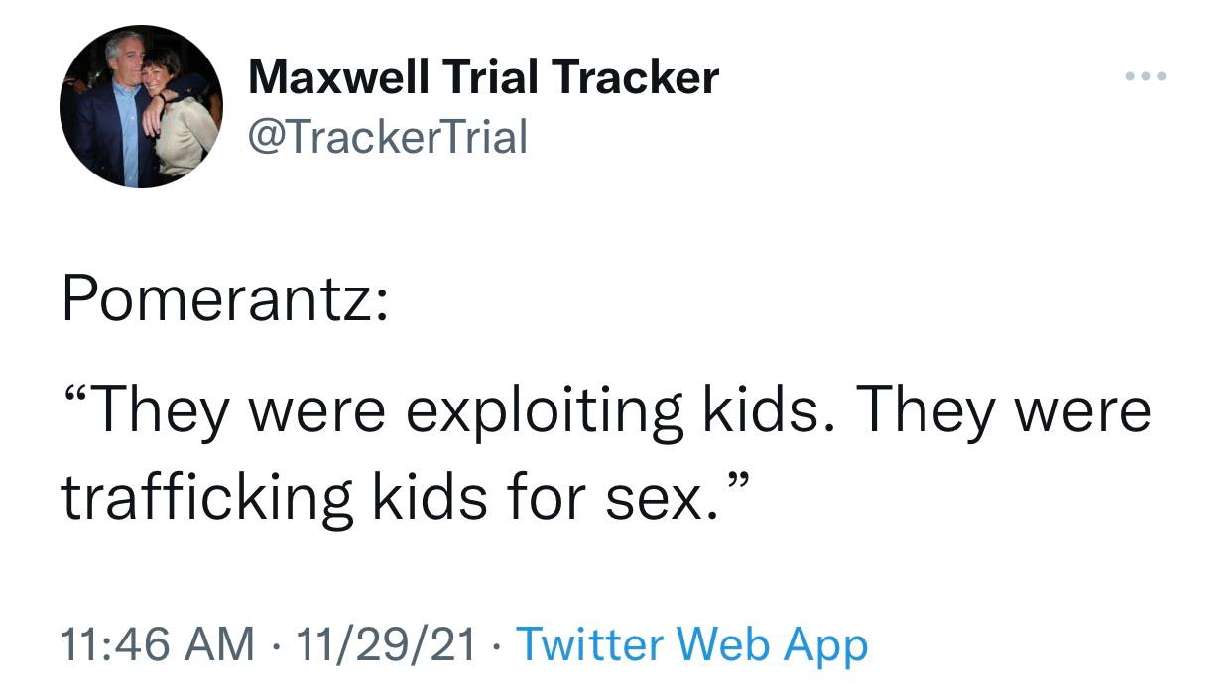
Task: Click the 11:46 AM timestamp
Action: (x=157, y=644)
